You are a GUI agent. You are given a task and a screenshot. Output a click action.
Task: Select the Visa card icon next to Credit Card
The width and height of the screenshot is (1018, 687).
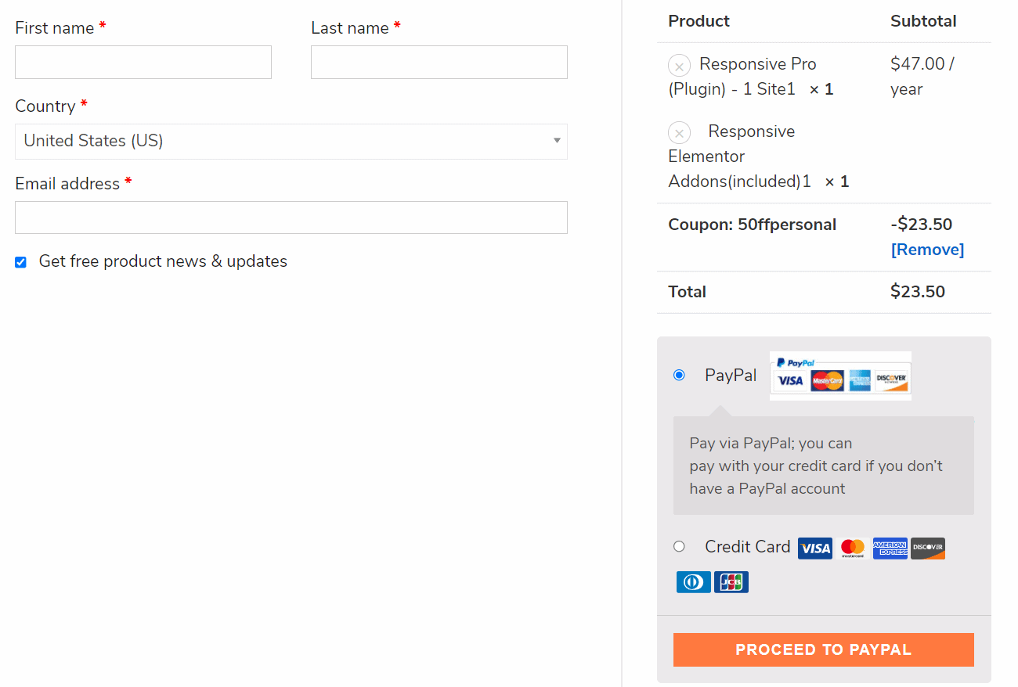[814, 548]
